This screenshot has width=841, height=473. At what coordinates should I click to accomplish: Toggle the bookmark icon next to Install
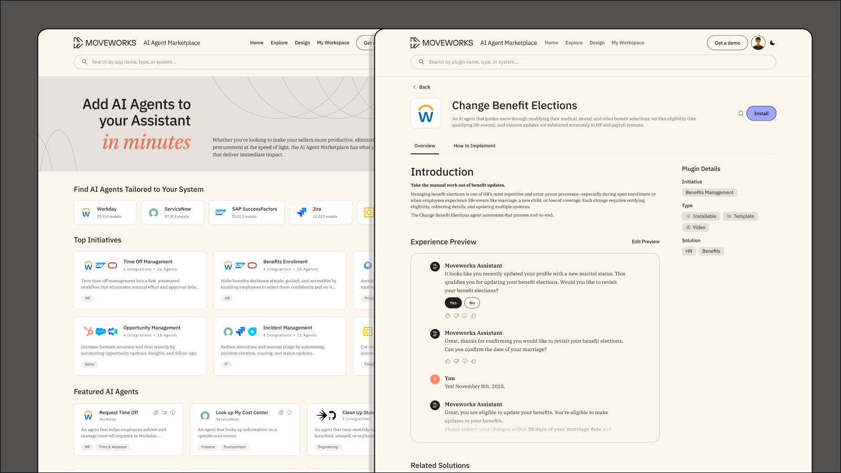[741, 113]
